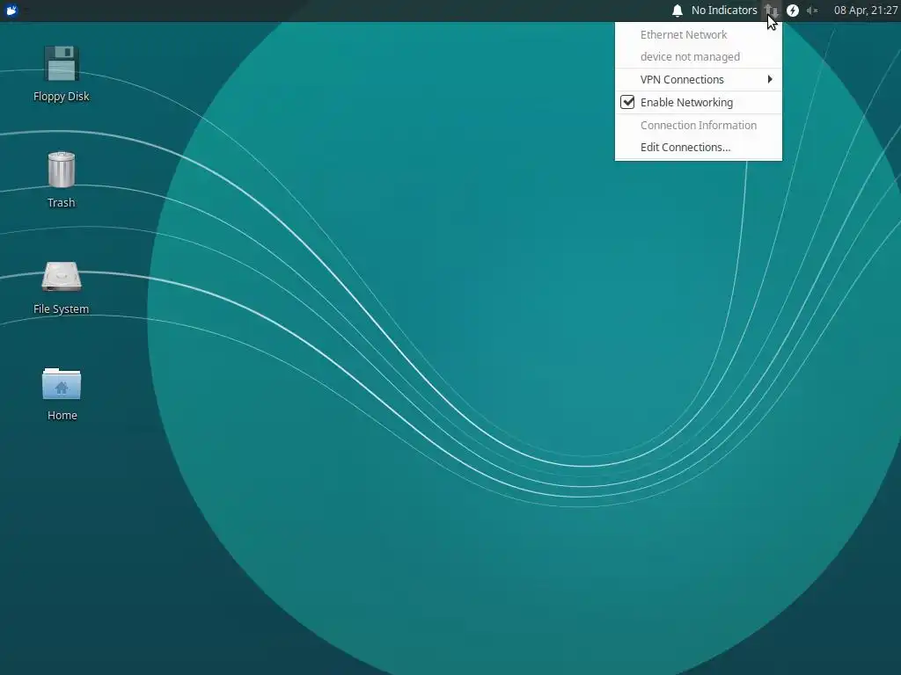This screenshot has width=901, height=675.
Task: Select the Trash desktop icon
Action: pyautogui.click(x=61, y=170)
